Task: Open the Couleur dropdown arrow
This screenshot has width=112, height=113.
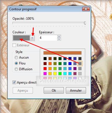Action: pyautogui.click(x=32, y=38)
